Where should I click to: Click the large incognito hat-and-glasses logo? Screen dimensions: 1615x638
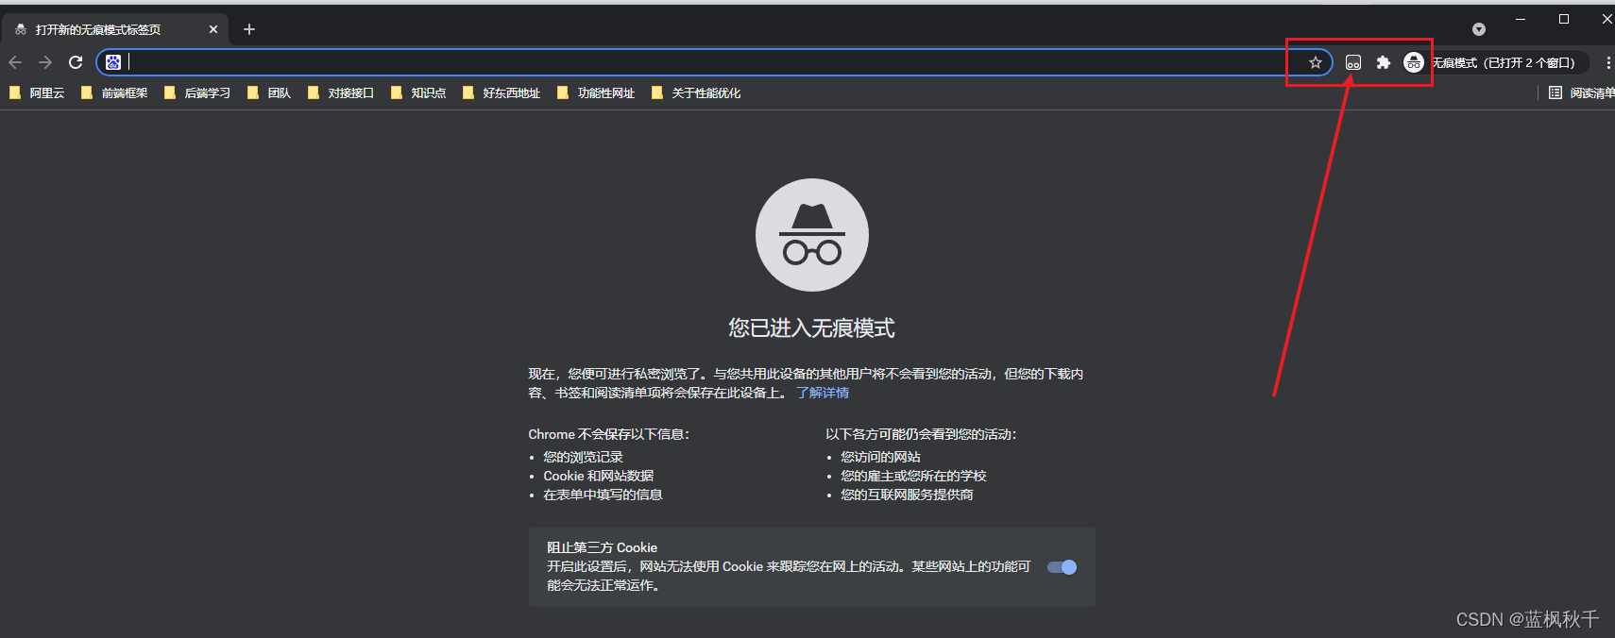pyautogui.click(x=812, y=235)
